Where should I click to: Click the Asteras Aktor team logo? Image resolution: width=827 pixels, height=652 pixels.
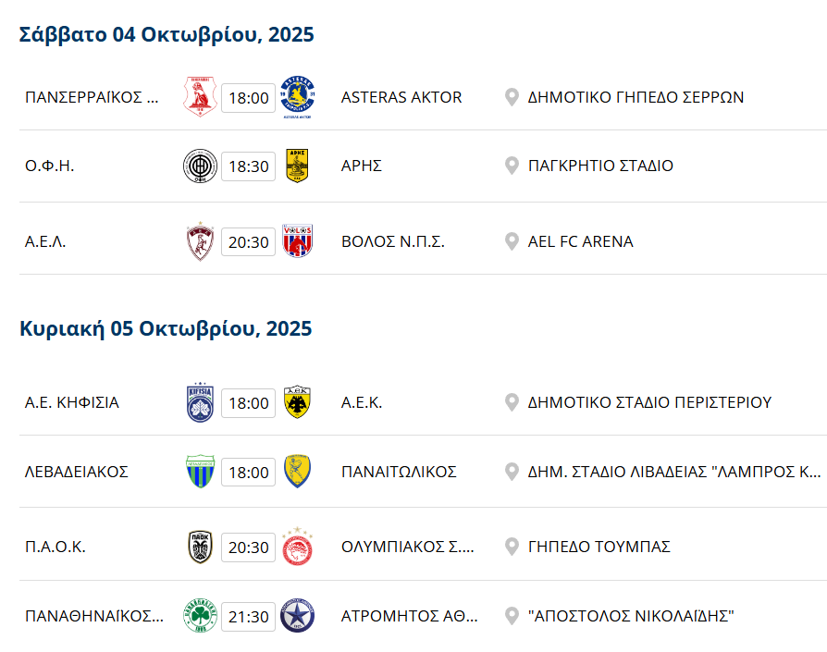tap(297, 97)
